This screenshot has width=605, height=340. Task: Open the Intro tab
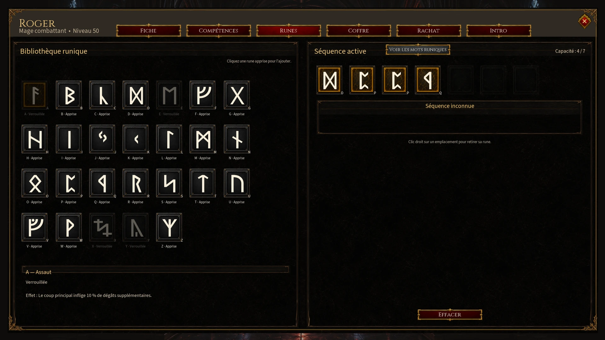498,31
